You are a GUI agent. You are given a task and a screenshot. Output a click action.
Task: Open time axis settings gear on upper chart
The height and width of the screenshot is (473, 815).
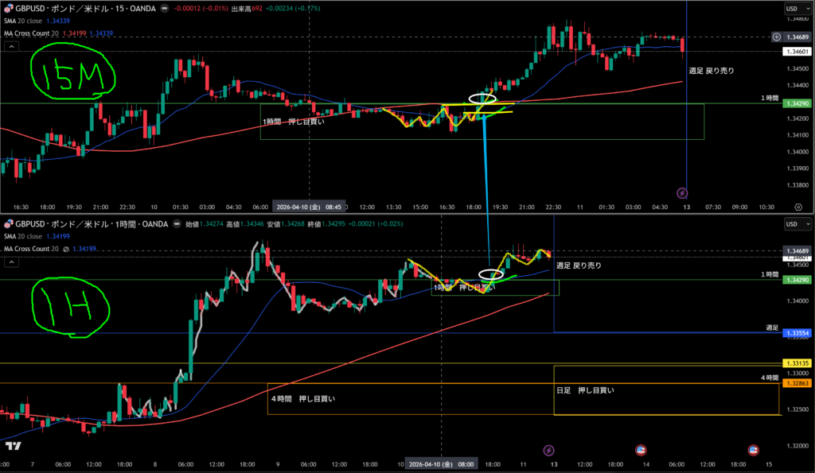click(797, 206)
